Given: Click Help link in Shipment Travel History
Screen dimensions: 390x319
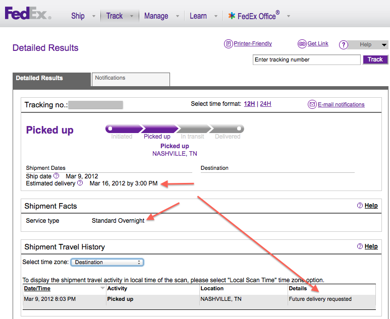Looking at the screenshot, I should (x=371, y=246).
